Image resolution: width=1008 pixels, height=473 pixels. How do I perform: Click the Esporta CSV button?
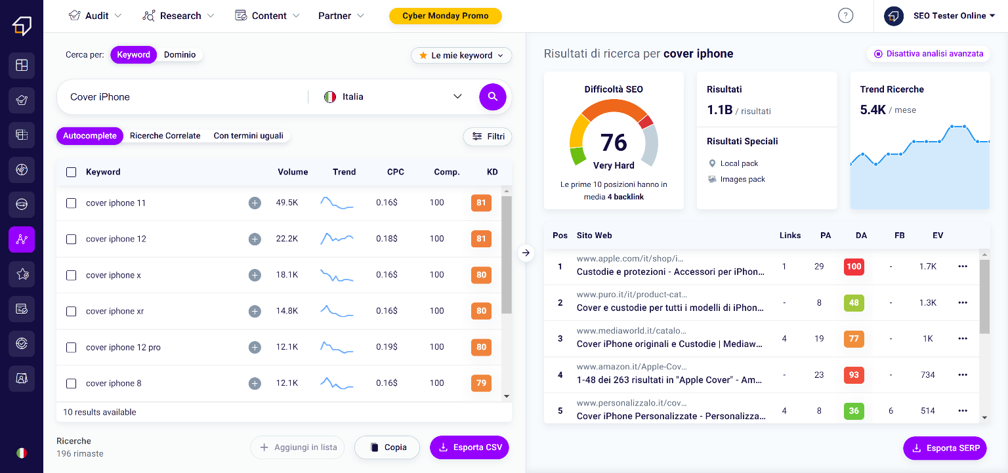(x=469, y=447)
